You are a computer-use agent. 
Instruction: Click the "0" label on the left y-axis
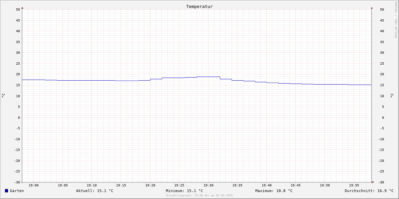(x=19, y=117)
